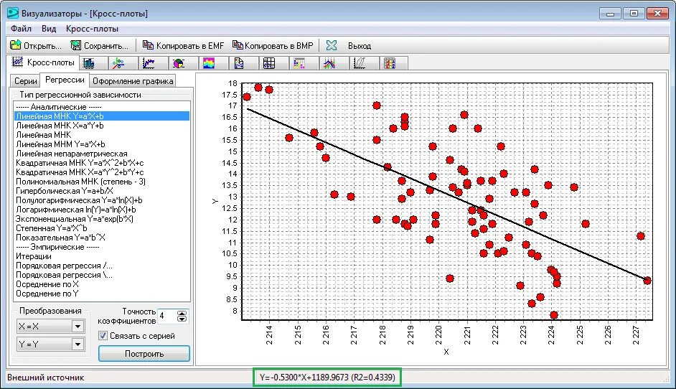Select Линейная МНМ Y=a*X+b regression
The width and height of the screenshot is (676, 389).
click(x=102, y=144)
